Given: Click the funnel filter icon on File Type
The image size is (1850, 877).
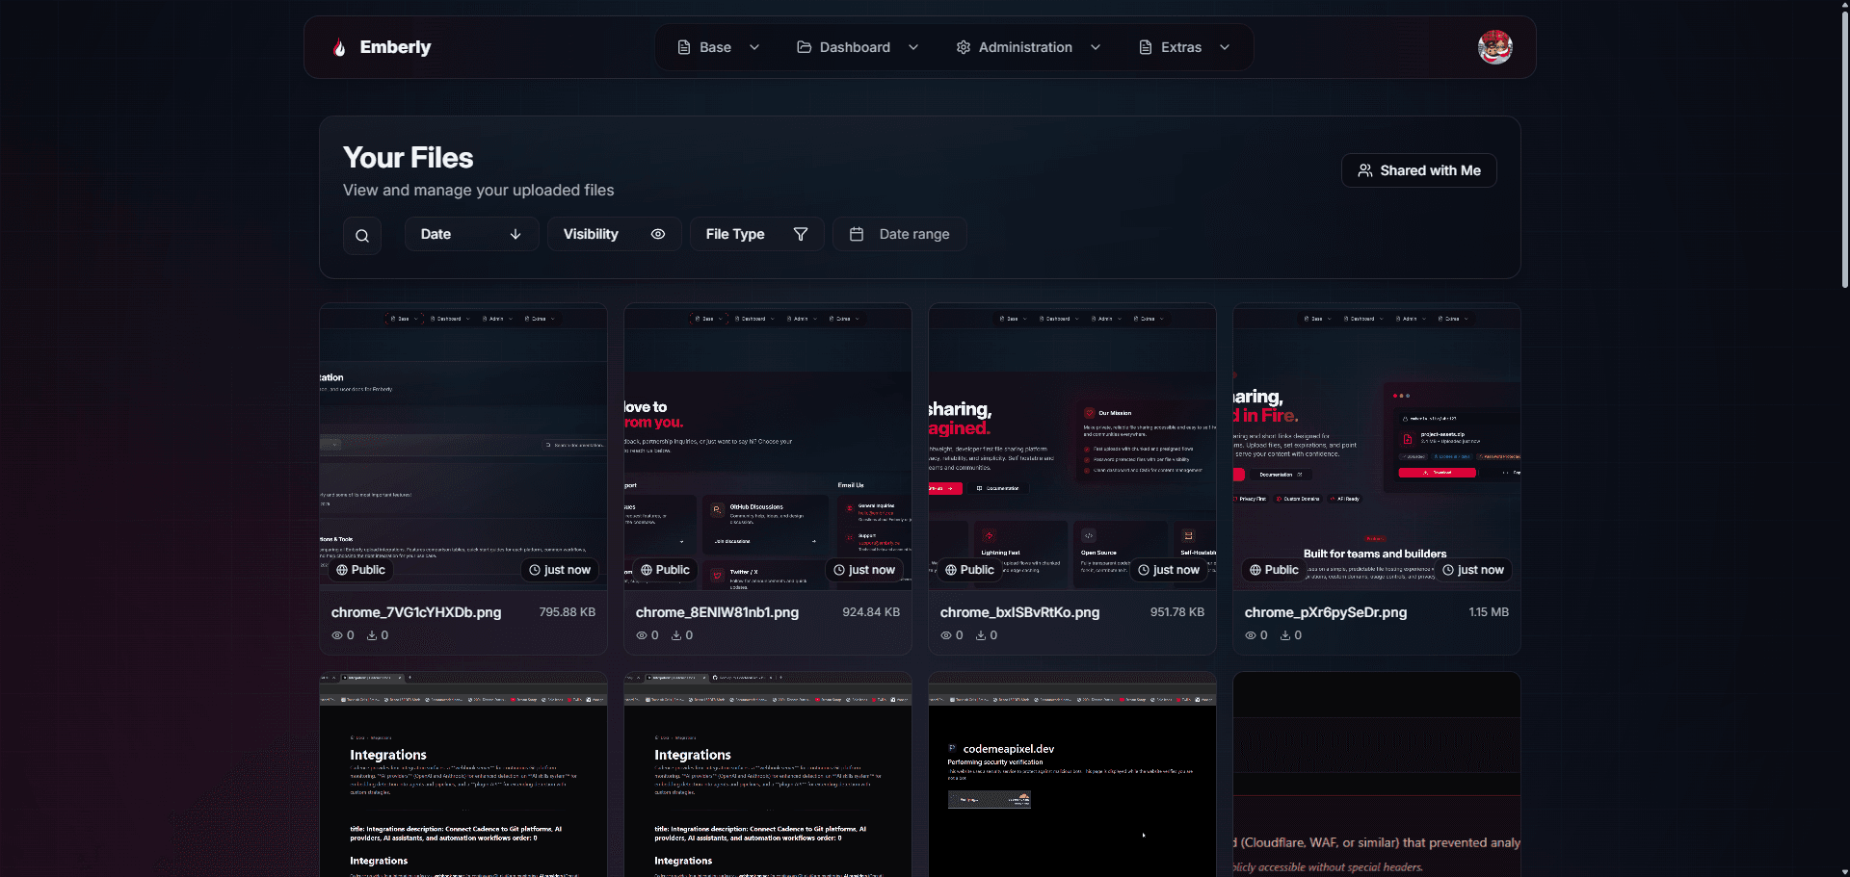Looking at the screenshot, I should tap(801, 233).
